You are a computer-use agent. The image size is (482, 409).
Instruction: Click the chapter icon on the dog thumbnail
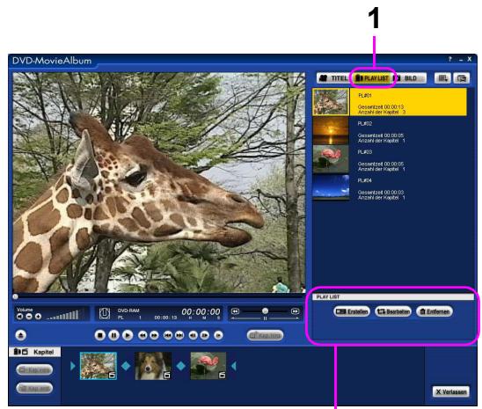(x=167, y=375)
